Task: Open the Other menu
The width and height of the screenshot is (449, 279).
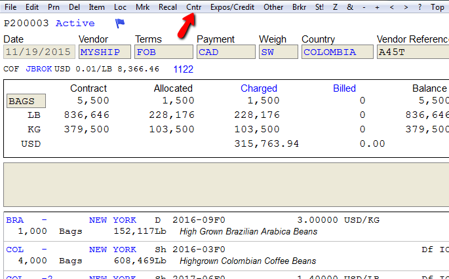Action: 273,7
